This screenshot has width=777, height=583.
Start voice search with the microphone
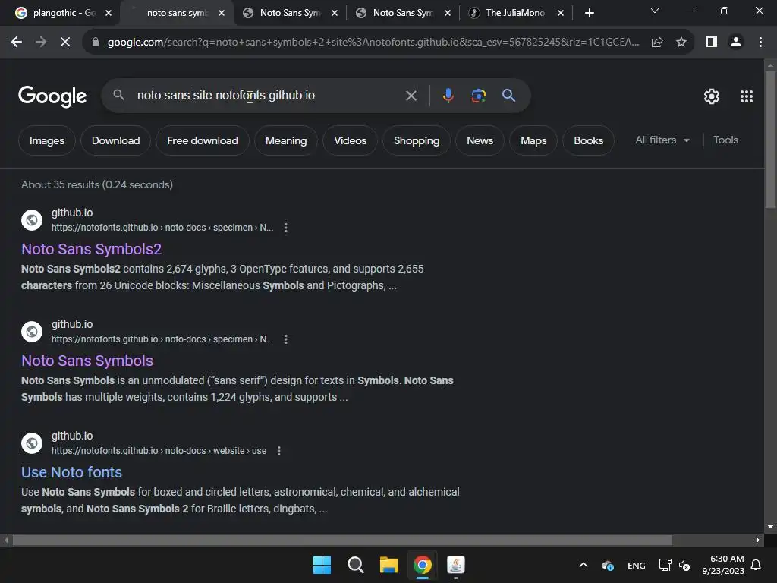(448, 96)
